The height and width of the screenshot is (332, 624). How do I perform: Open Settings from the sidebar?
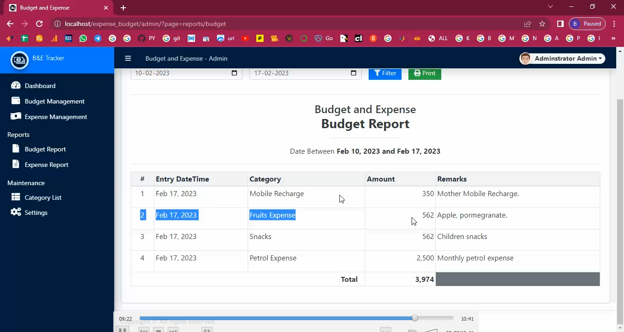(36, 213)
